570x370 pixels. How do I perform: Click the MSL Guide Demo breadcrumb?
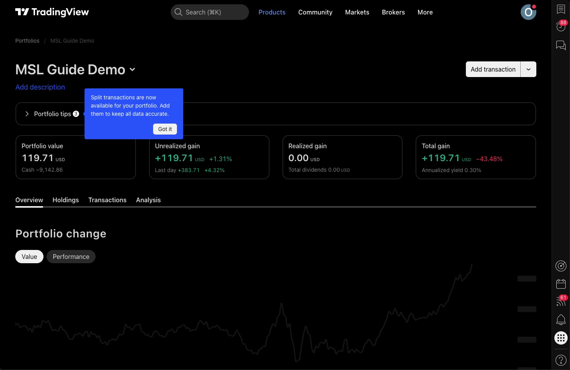[72, 41]
